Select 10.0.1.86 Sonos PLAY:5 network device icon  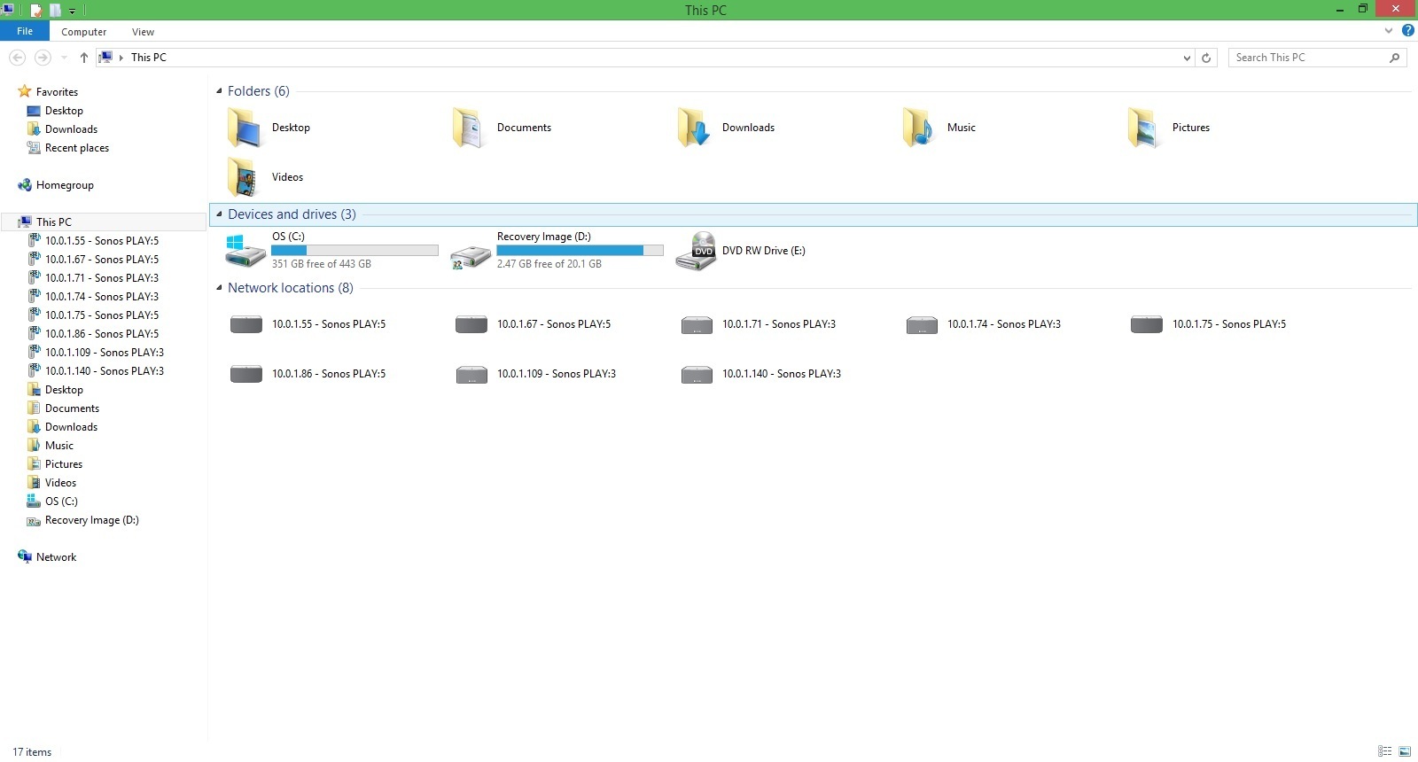(245, 374)
